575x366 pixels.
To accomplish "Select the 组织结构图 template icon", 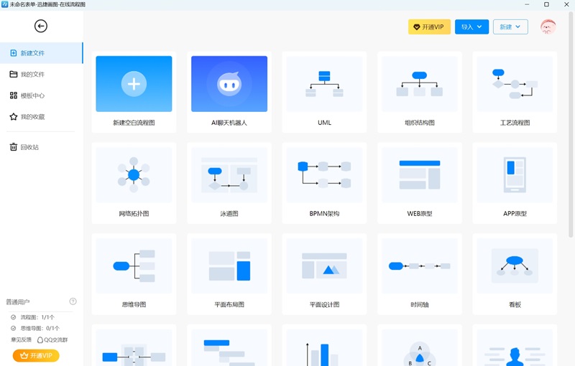I will 419,84.
